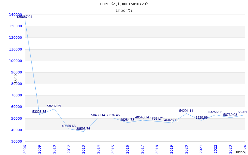Click the 100000 y-axis tick label
The height and width of the screenshot is (155, 248).
pos(15,61)
